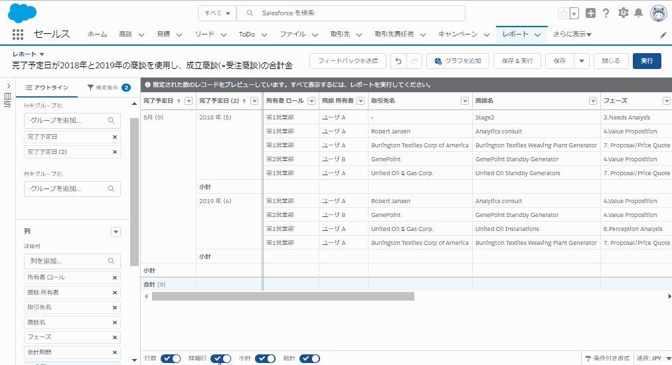
Task: Toggle the 総計 grand total switch
Action: pos(310,358)
